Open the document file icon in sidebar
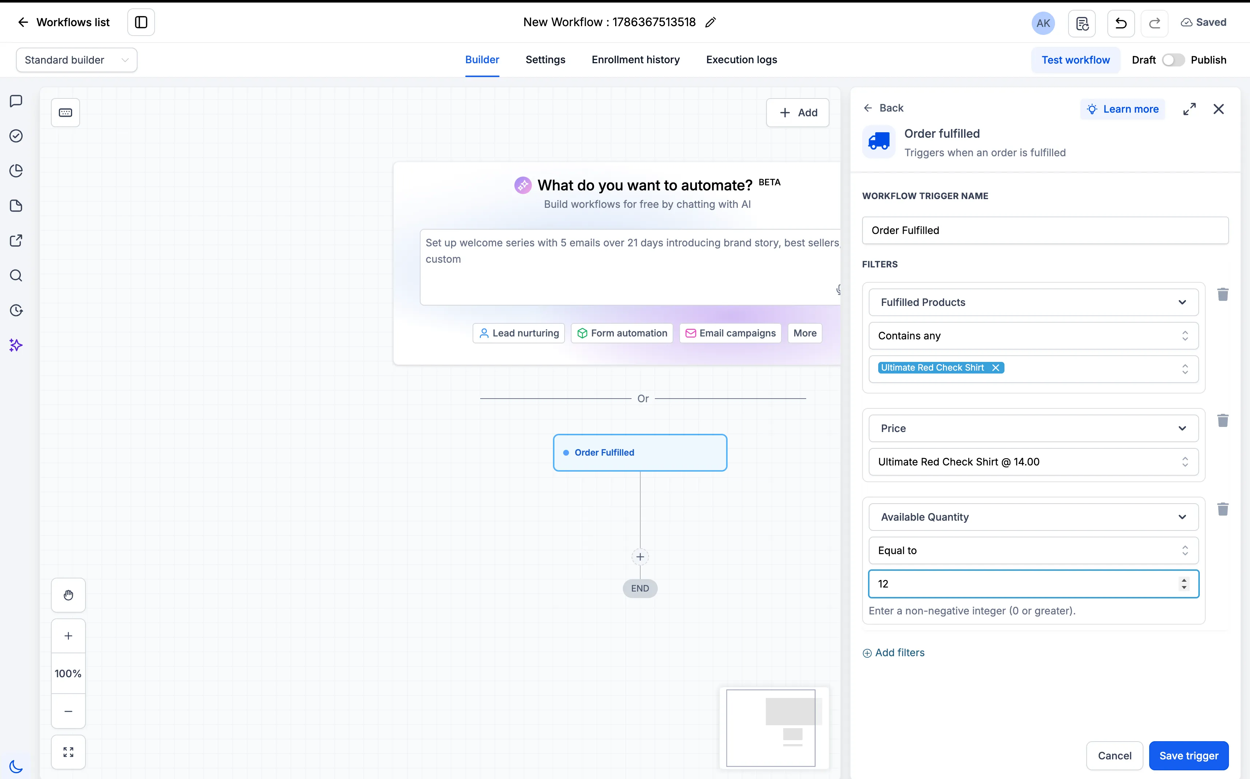The width and height of the screenshot is (1250, 779). pyautogui.click(x=16, y=206)
